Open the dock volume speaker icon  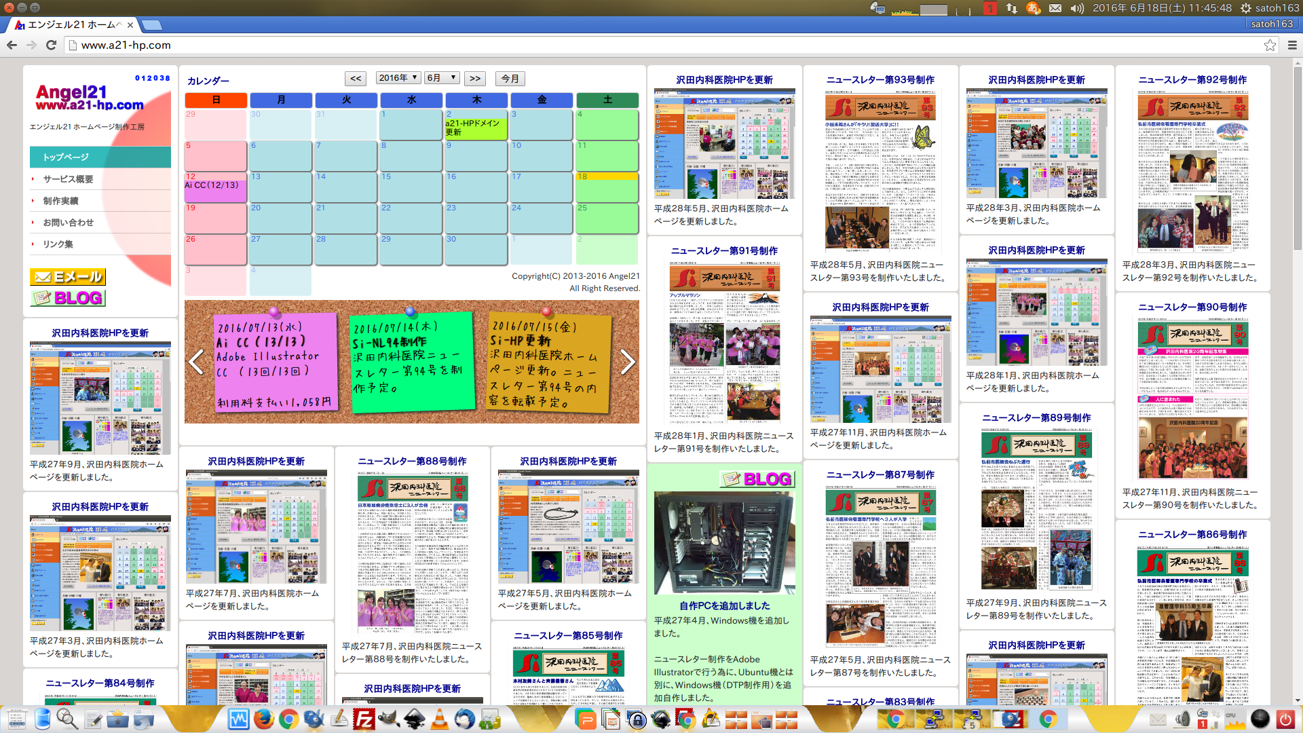coord(1182,719)
